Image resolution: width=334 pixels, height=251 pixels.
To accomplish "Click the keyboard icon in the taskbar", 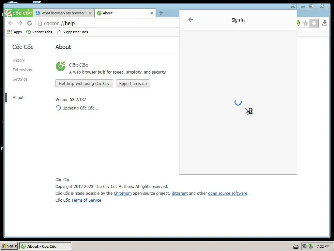I will point(296,246).
